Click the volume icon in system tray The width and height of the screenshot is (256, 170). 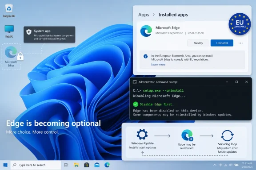pyautogui.click(x=231, y=165)
